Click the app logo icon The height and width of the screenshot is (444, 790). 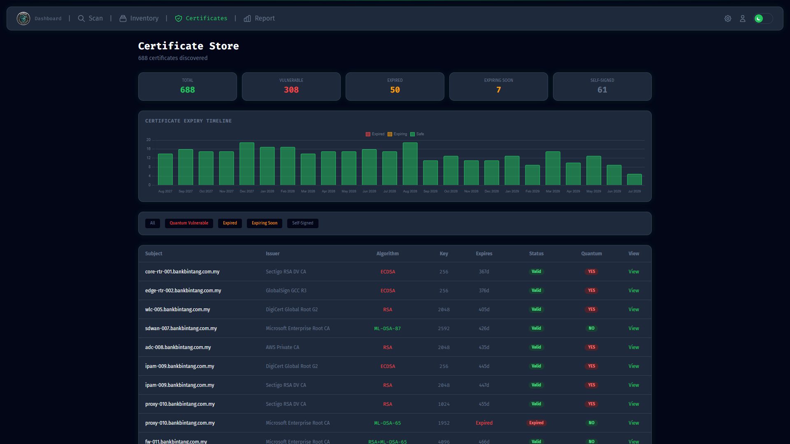(x=23, y=18)
